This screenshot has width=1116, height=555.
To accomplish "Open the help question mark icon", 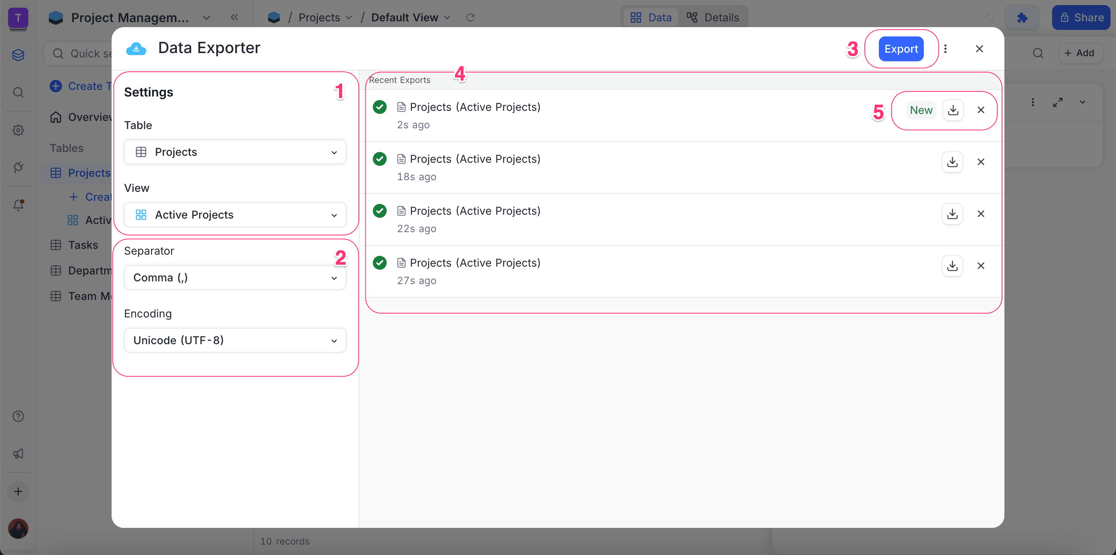I will [x=18, y=416].
